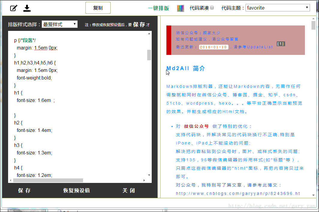Click the edit pencil icon

pyautogui.click(x=13, y=8)
